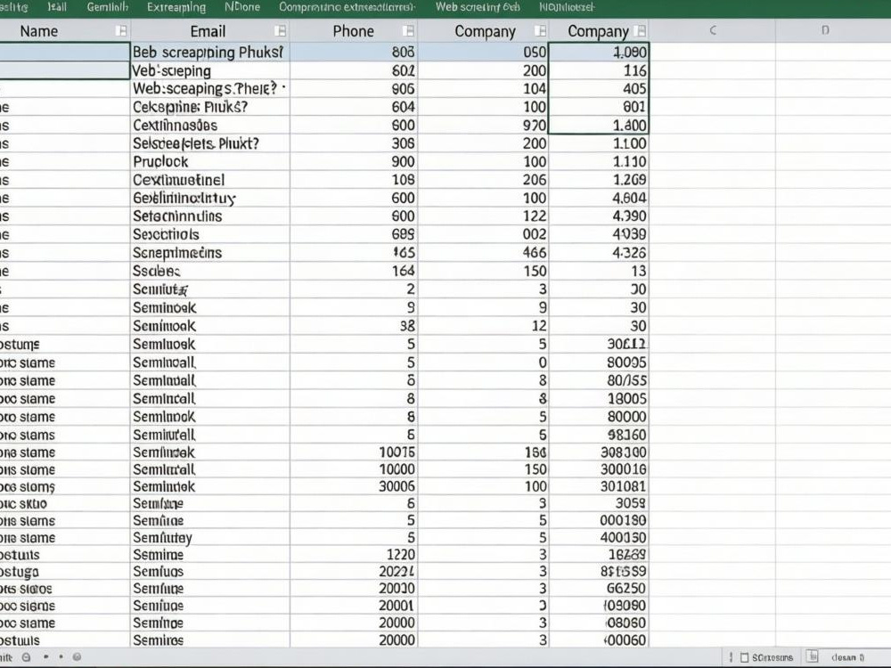This screenshot has height=668, width=891.
Task: Switch to the Web screting tab
Action: pyautogui.click(x=478, y=7)
